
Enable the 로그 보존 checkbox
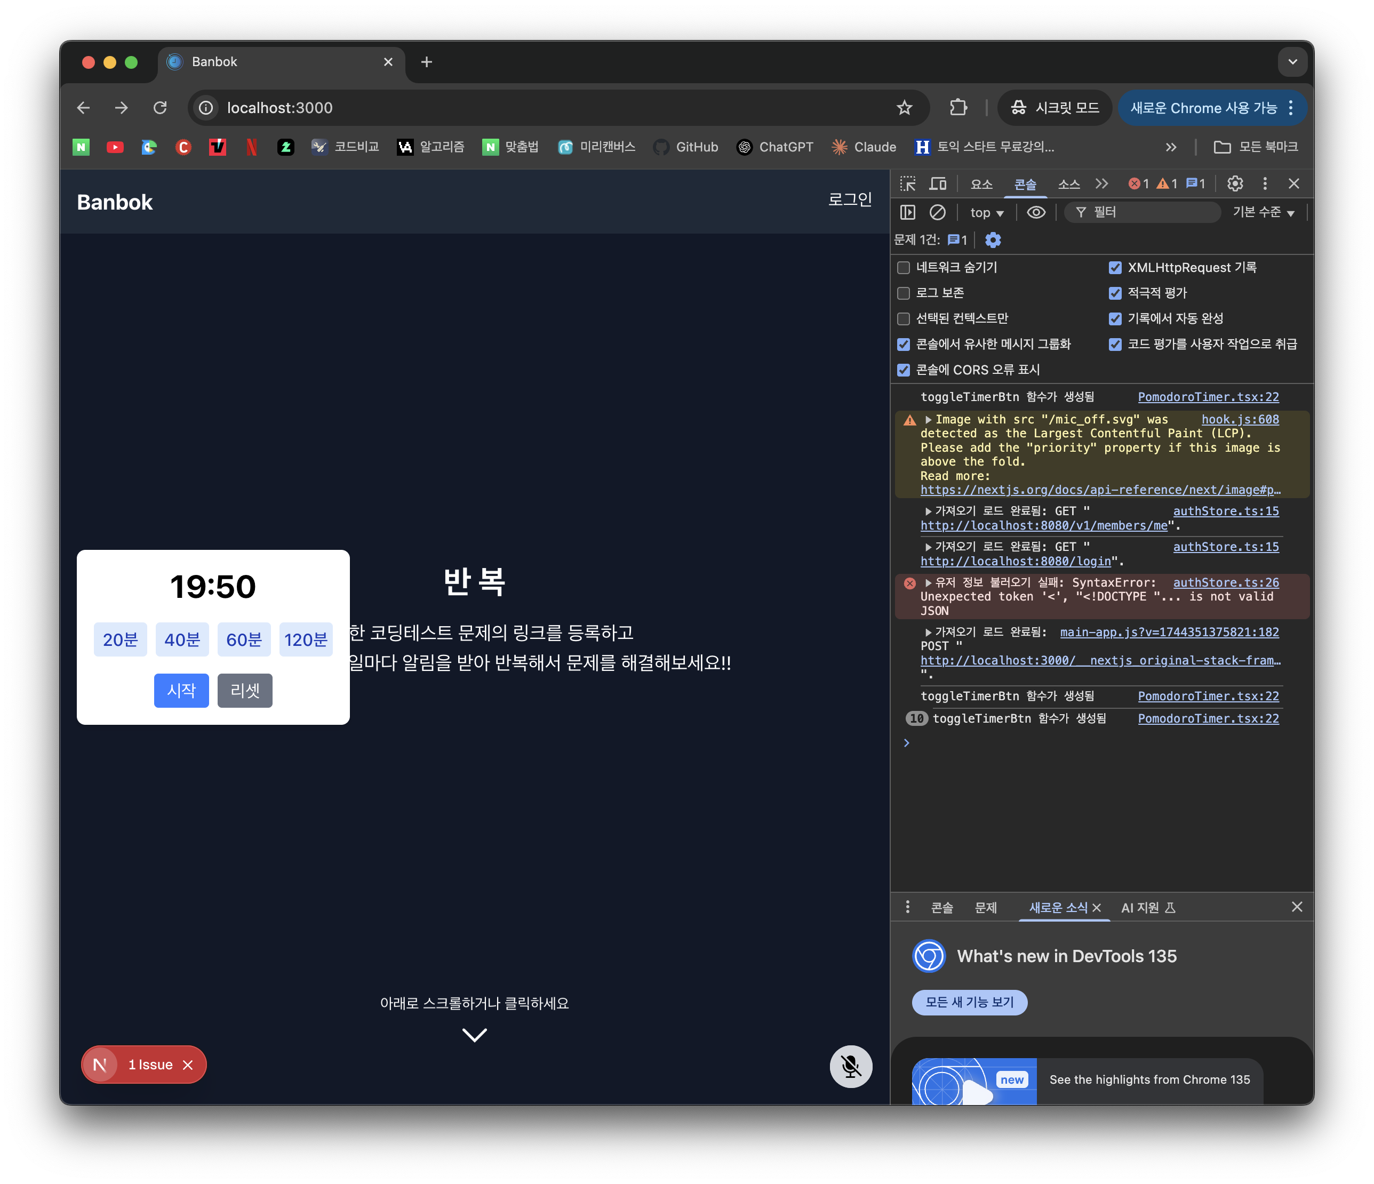903,293
